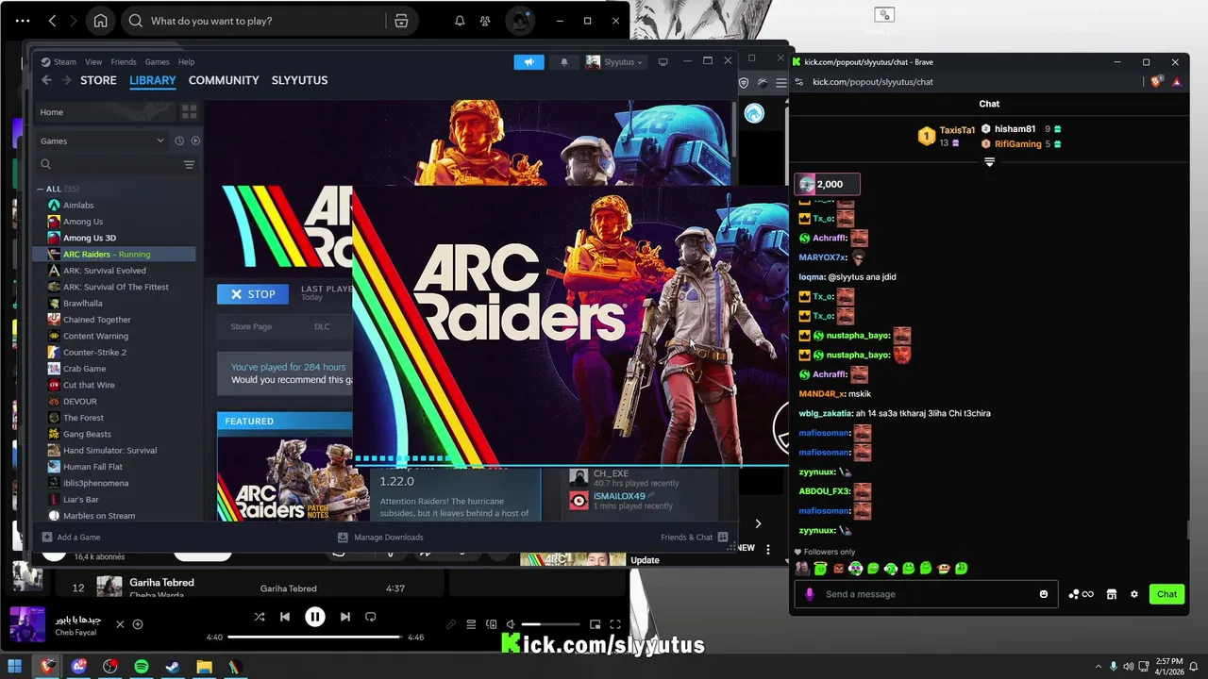This screenshot has height=679, width=1208.
Task: Toggle Spotify lyrics microphone icon
Action: point(451,624)
